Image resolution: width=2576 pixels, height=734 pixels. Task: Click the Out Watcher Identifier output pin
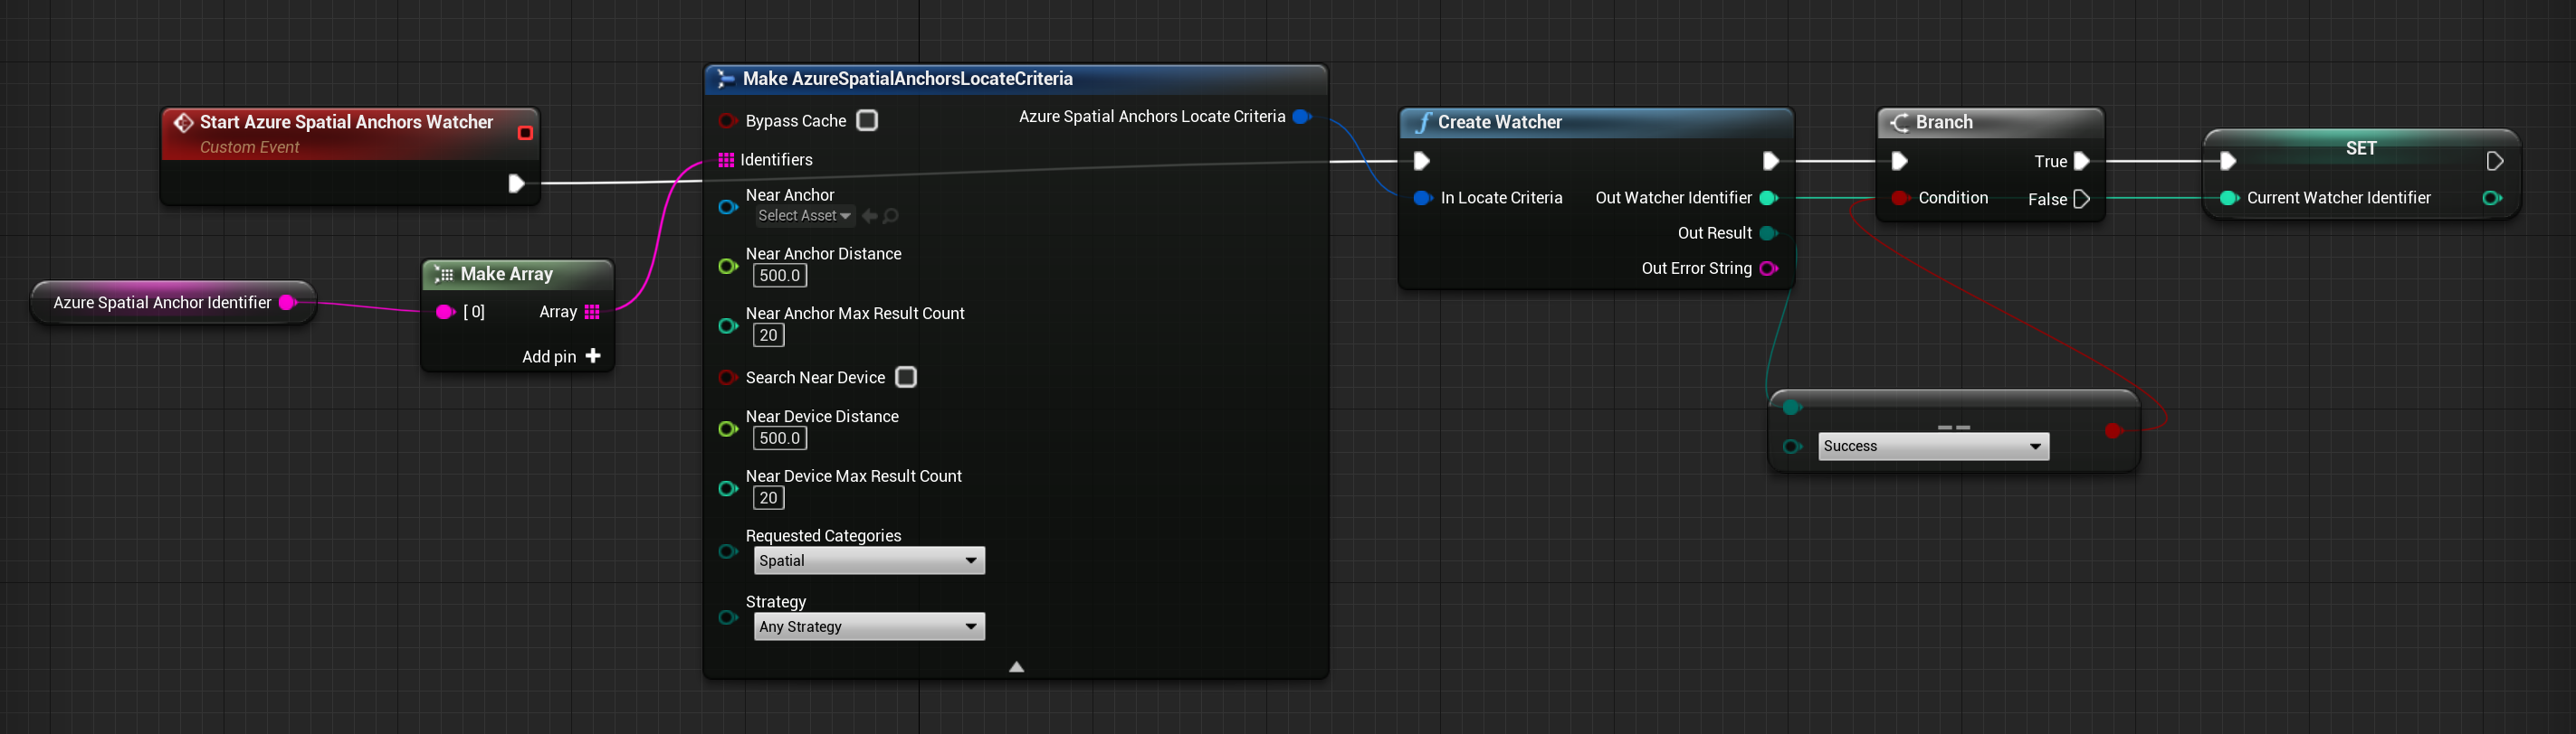(1768, 199)
